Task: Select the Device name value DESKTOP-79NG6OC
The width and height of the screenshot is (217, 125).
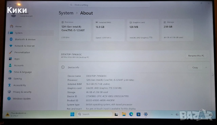Action: [96, 76]
